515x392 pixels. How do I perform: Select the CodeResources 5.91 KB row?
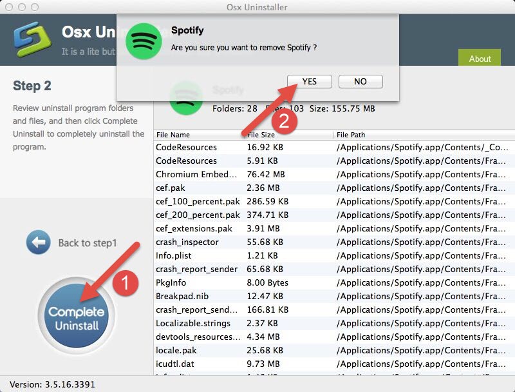tap(334, 161)
